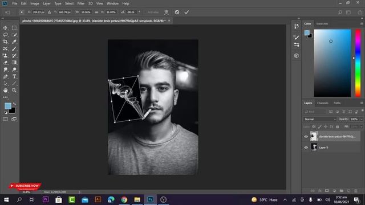Close the open document tab
Viewport: 365px width, 205px height.
tap(169, 20)
